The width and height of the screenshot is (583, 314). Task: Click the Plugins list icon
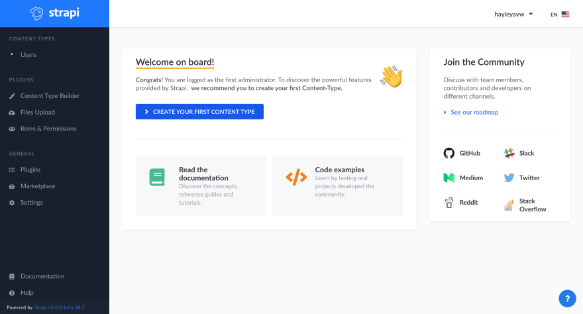point(12,170)
